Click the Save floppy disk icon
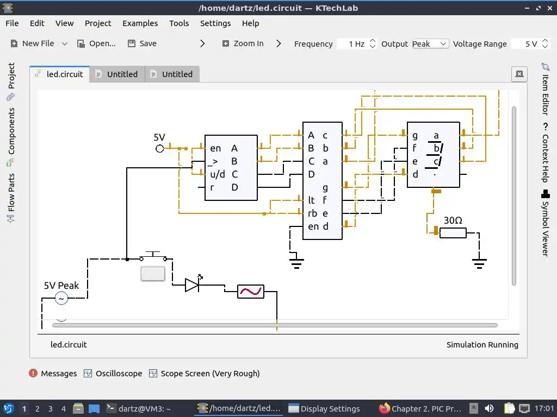The image size is (557, 417). (132, 43)
